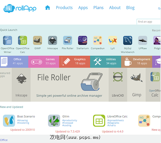
Task: Browse the Games category with 33 apps
Action: tap(44, 62)
